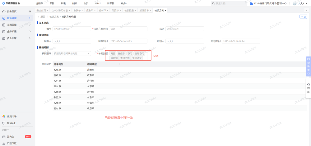Open 站内信 mail icon entry
This screenshot has height=146, width=311.
click(4, 137)
